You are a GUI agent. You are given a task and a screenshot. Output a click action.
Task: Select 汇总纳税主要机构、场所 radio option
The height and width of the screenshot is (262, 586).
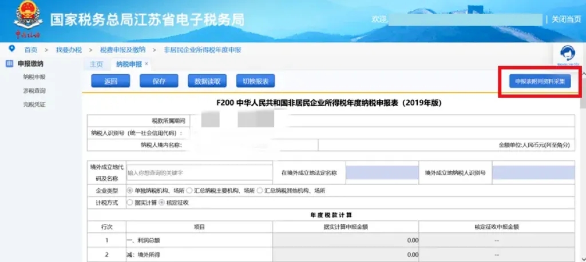pos(189,191)
